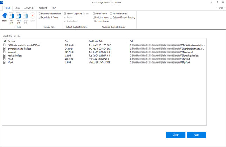226x147 pixels.
Task: Enable Exclude Deleted Folder
Action: tap(40, 14)
